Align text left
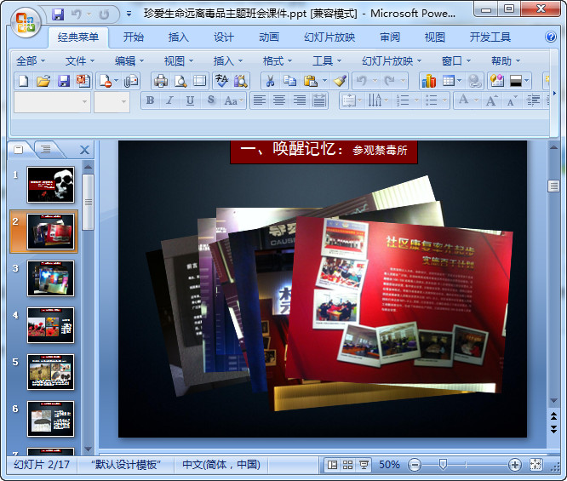Image resolution: width=567 pixels, height=481 pixels. (260, 100)
